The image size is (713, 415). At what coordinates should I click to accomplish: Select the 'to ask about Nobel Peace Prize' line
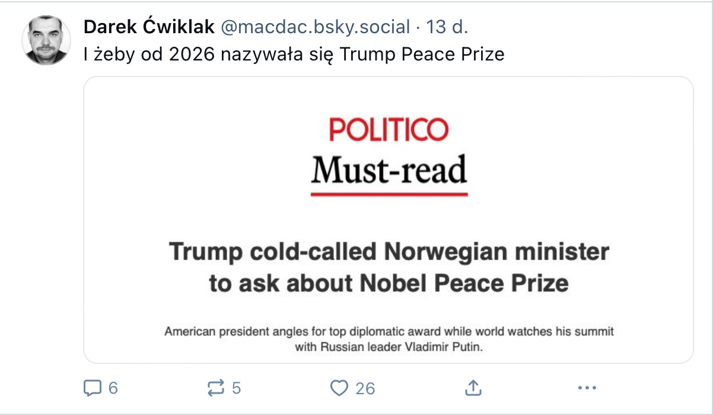coord(389,283)
